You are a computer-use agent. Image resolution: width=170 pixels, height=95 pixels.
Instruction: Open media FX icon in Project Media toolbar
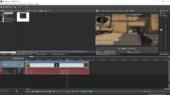tap(37, 11)
